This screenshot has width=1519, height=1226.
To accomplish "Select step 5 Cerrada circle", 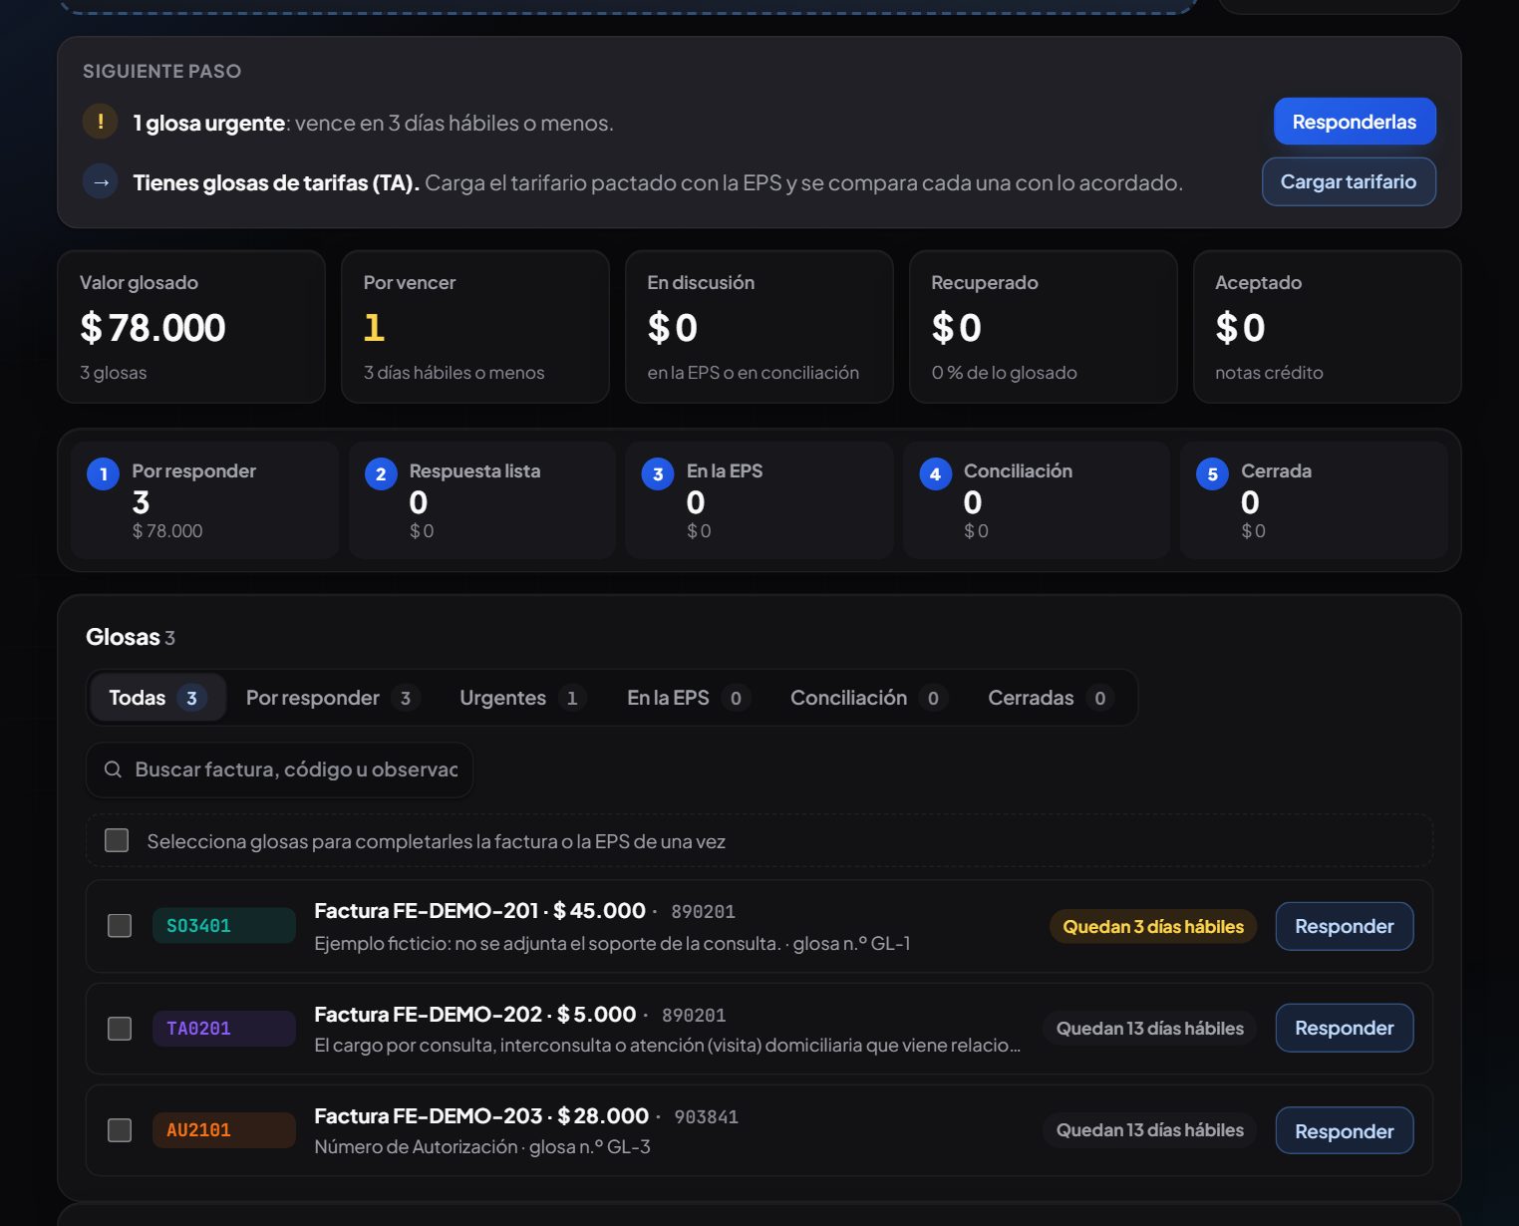I will 1212,474.
